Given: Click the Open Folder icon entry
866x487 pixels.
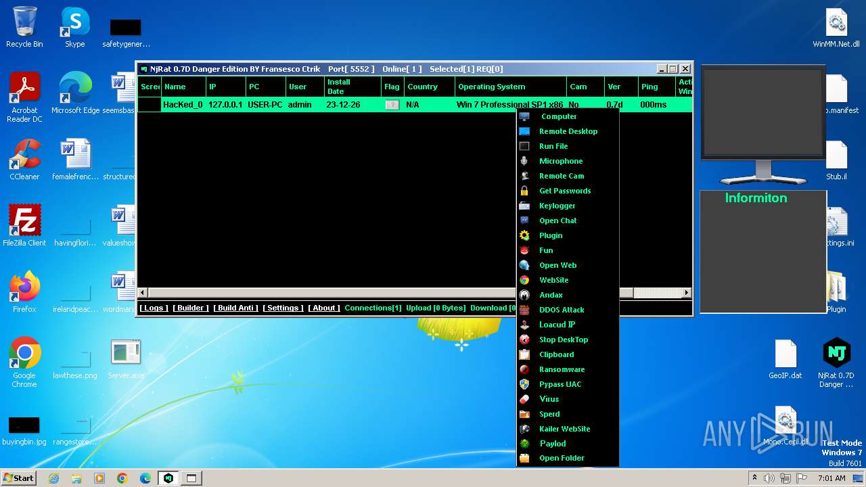Looking at the screenshot, I should 568,458.
